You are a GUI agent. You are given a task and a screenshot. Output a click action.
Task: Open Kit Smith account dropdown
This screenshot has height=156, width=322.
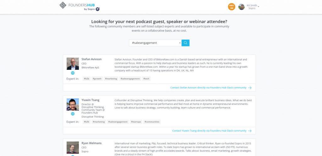258,6
